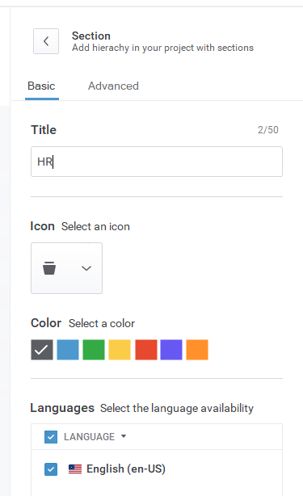303x496 pixels.
Task: Pick the blue color swatch
Action: 68,350
